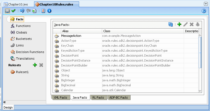Open the editor tab list dropdown arrow
Image resolution: width=210 pixels, height=111 pixels.
pyautogui.click(x=206, y=4)
